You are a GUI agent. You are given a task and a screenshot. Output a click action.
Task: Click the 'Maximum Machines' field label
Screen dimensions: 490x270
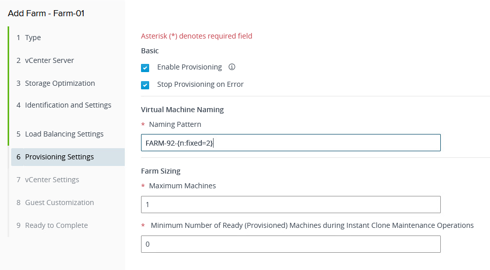point(182,186)
